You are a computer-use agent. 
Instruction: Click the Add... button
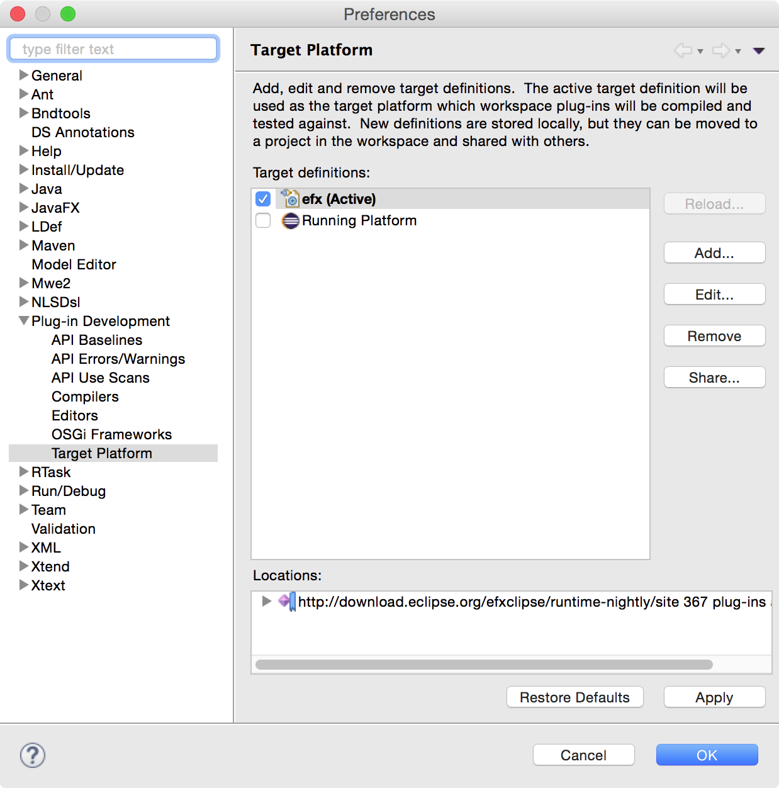(714, 253)
